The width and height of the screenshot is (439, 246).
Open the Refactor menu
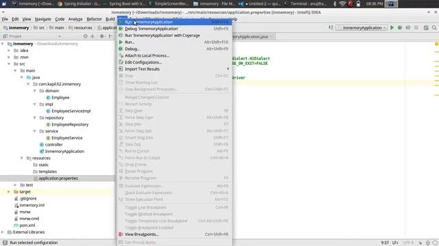[94, 19]
